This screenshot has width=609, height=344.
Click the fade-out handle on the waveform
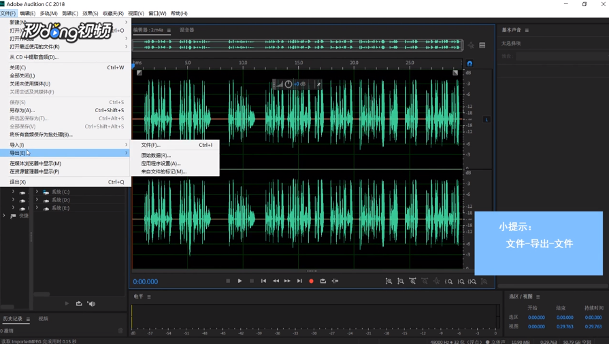455,73
